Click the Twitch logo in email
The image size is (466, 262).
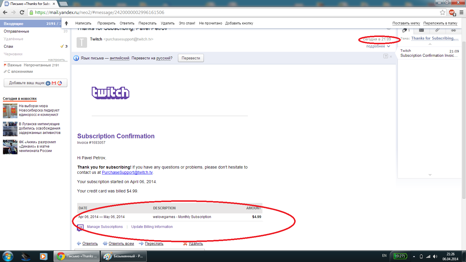point(110,93)
